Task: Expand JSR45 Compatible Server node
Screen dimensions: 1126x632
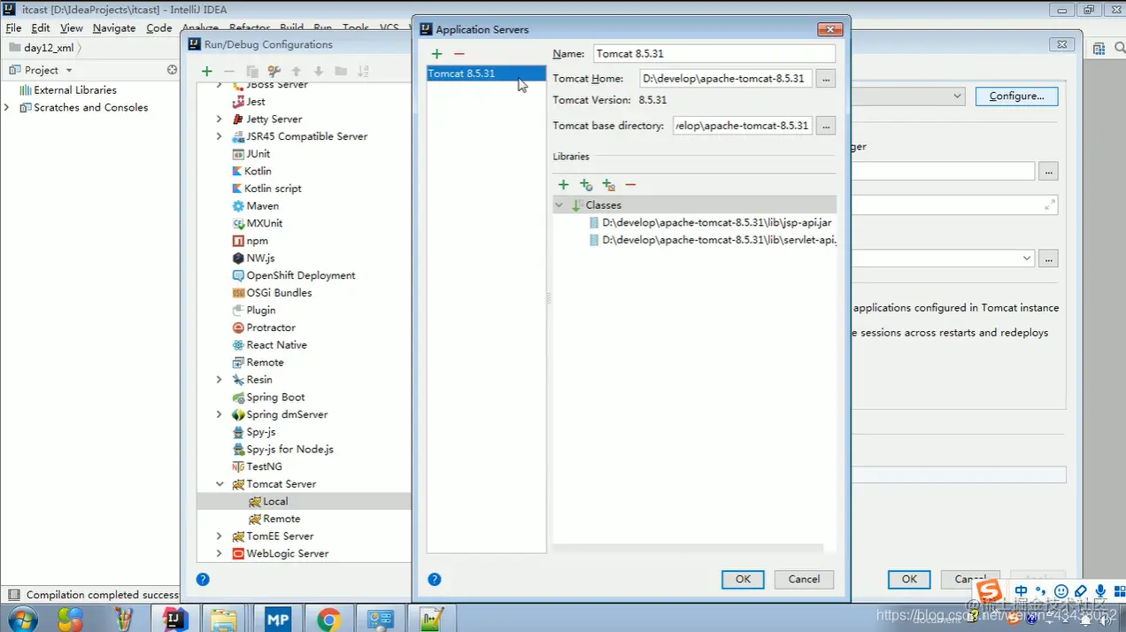Action: (220, 136)
